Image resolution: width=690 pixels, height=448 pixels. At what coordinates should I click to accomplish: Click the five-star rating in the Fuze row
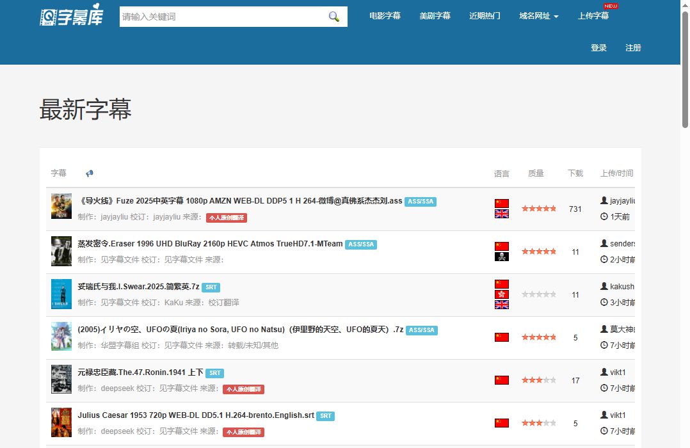539,209
